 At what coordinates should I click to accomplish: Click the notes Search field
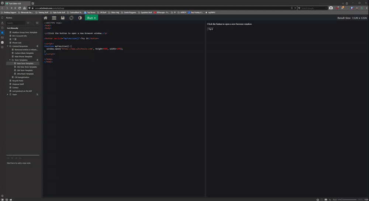pyautogui.click(x=15, y=23)
